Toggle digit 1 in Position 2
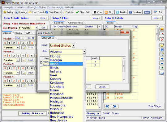This screenshot has height=122, width=167. pos(10,56)
